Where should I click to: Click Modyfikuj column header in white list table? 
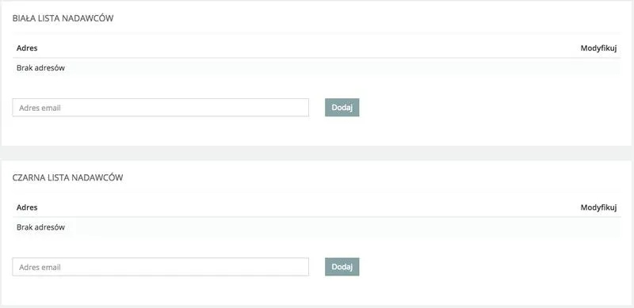(598, 48)
